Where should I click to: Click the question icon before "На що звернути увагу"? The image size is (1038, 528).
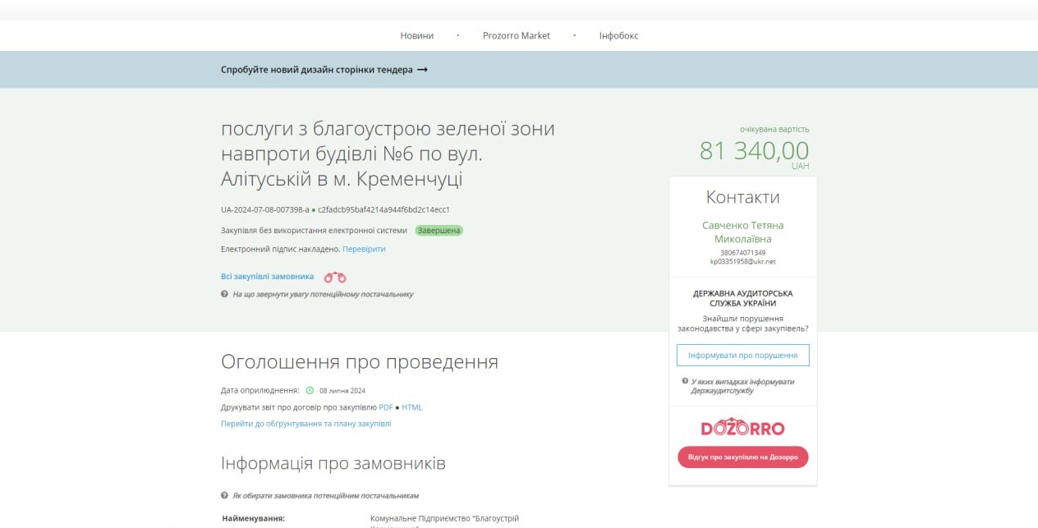click(224, 294)
